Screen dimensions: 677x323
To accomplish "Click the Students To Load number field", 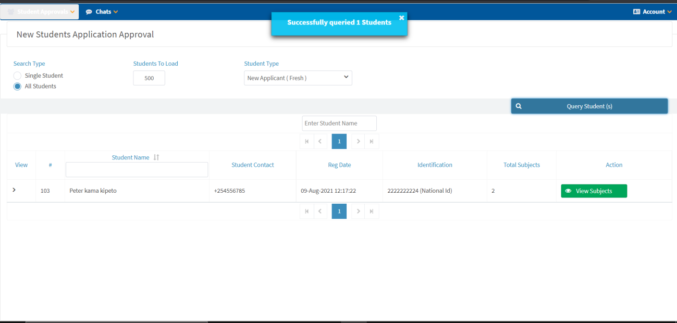I will pyautogui.click(x=149, y=78).
